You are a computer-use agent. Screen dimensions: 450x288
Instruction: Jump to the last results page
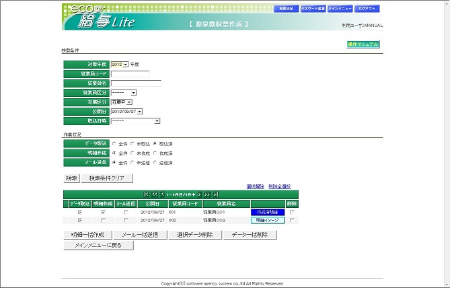[216, 194]
